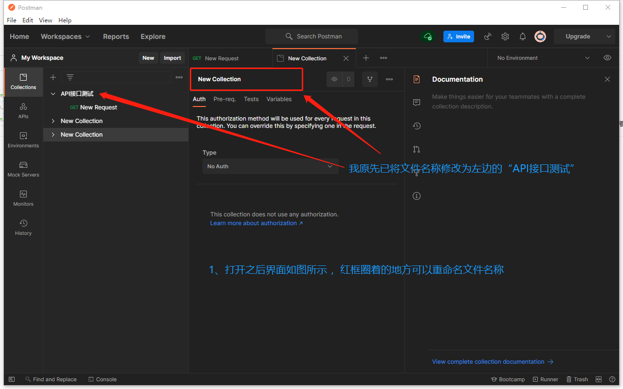Open the Comments icon in right sidebar
Image resolution: width=623 pixels, height=389 pixels.
click(x=417, y=103)
